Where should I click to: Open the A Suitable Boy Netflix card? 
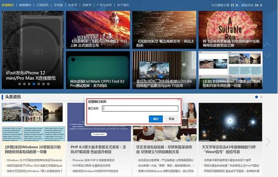click(231, 30)
